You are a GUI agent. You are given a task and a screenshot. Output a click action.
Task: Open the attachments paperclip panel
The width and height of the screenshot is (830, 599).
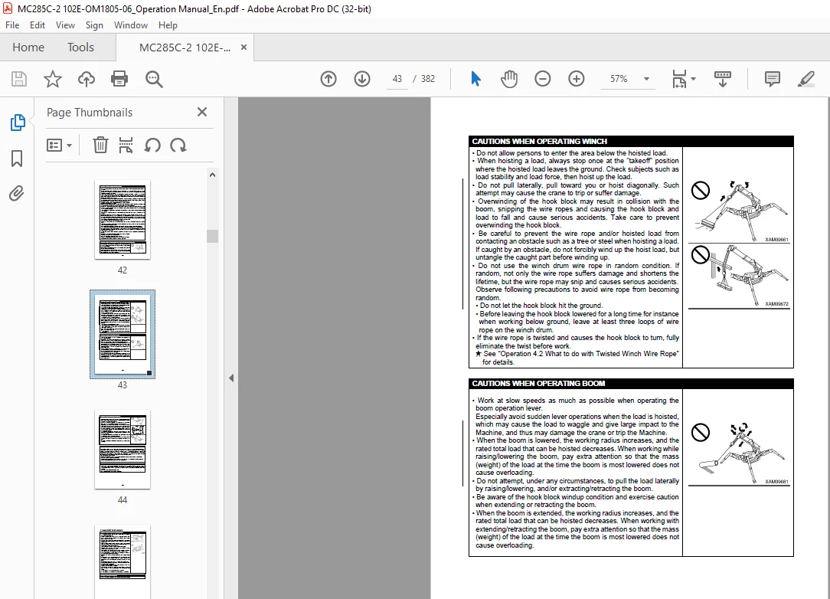17,193
